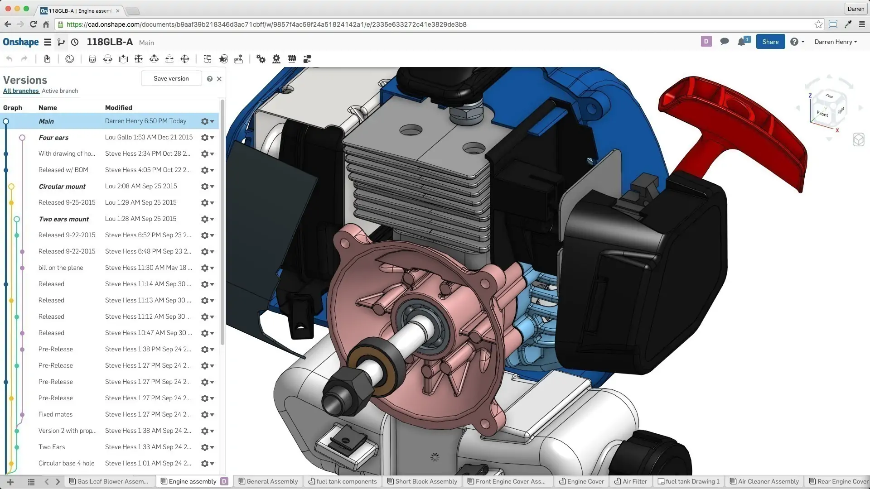Select the Mate tool in the toolbar
Viewport: 870px width, 489px height.
tap(92, 59)
